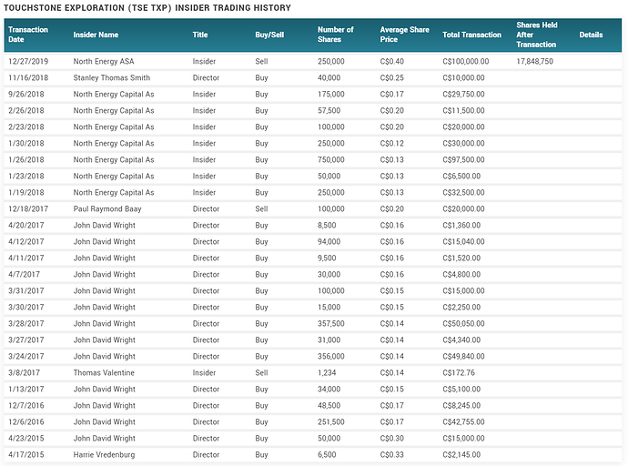Click North Energy Capital As in 2/26/2018 row
This screenshot has width=628, height=466.
pos(114,110)
